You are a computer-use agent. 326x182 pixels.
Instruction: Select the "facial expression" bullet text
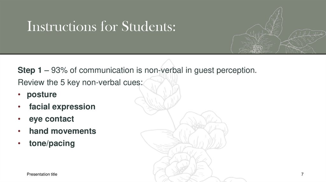(62, 107)
